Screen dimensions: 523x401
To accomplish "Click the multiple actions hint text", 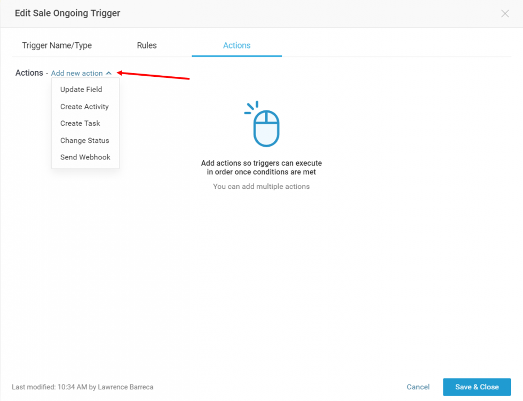I will [x=261, y=186].
